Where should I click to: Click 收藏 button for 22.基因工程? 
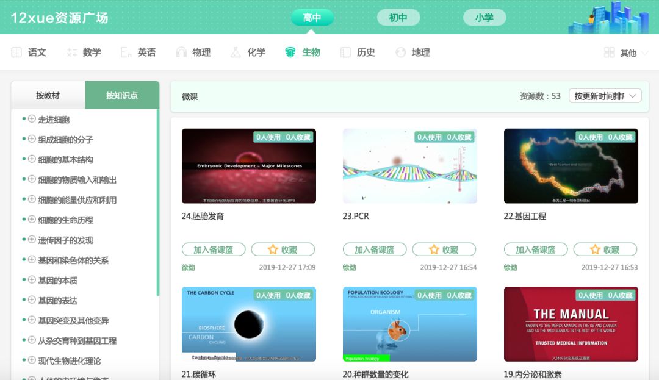[x=605, y=249]
